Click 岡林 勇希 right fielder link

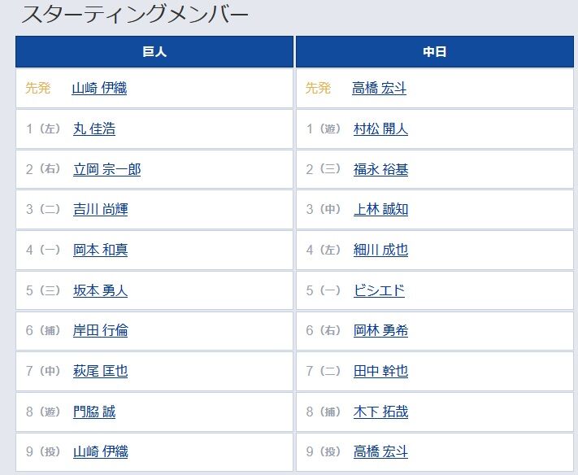[380, 330]
